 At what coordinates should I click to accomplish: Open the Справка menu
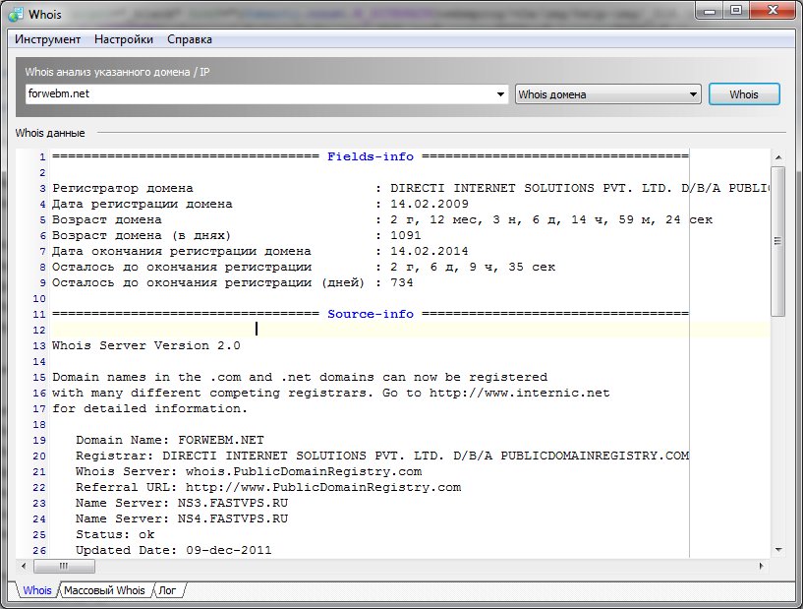[x=190, y=39]
